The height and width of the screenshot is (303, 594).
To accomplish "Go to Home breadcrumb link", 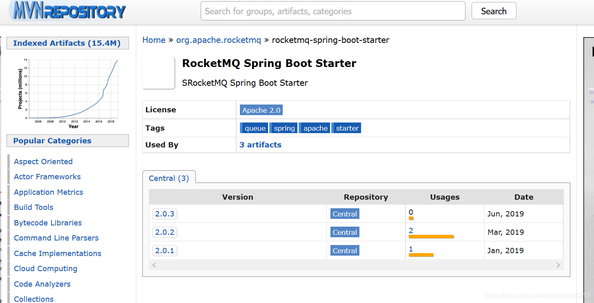I will pyautogui.click(x=154, y=40).
